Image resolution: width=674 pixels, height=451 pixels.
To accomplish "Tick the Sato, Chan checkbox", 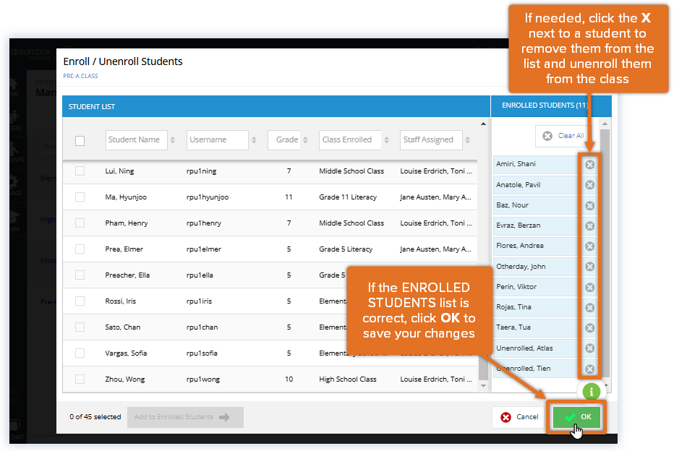I will (x=80, y=327).
